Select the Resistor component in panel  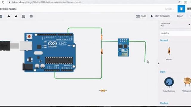coord(169,53)
